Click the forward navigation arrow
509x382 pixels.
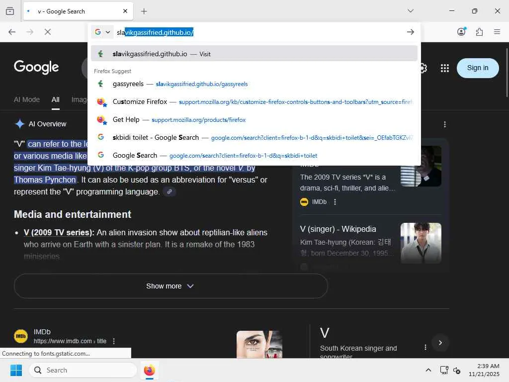click(x=30, y=32)
